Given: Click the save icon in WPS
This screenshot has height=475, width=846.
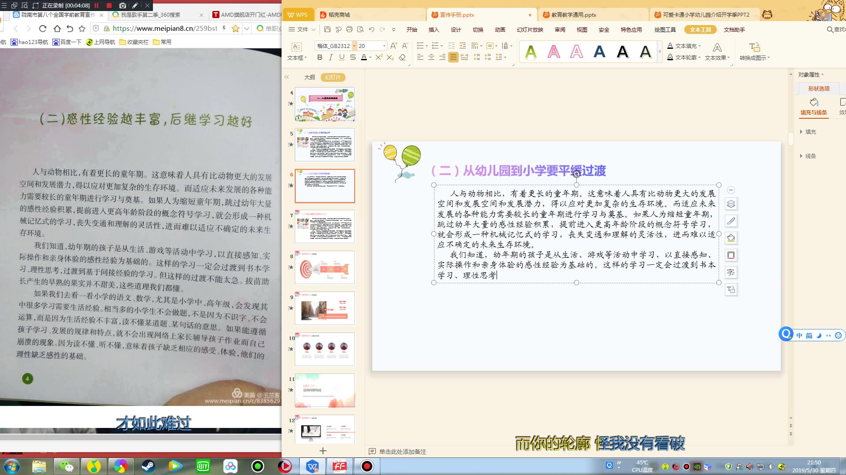Looking at the screenshot, I should [327, 29].
